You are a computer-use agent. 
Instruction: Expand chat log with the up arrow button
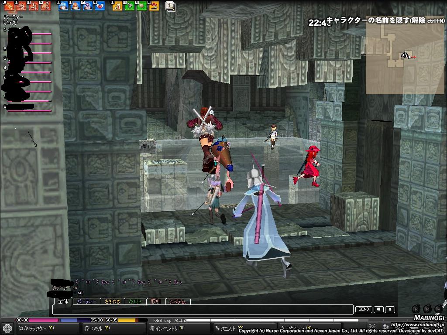pos(390,309)
